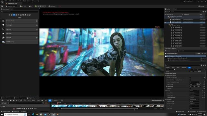
Task: Collapse Current Camera Settings section
Action: coord(165,73)
